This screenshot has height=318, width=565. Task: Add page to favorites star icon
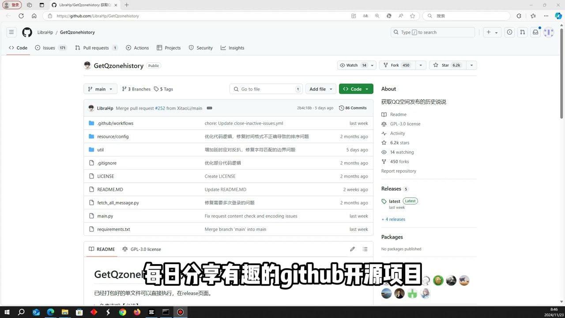pyautogui.click(x=413, y=16)
